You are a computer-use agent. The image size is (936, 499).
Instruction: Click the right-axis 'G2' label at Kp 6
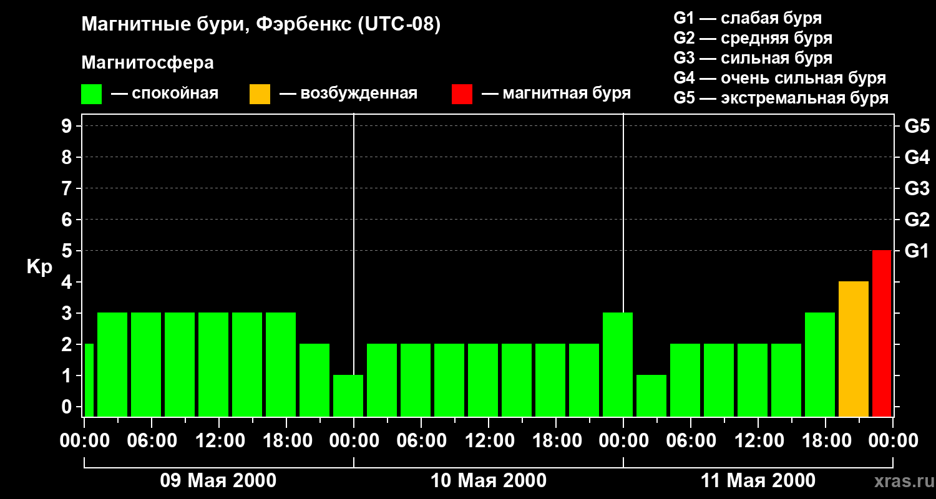point(917,220)
